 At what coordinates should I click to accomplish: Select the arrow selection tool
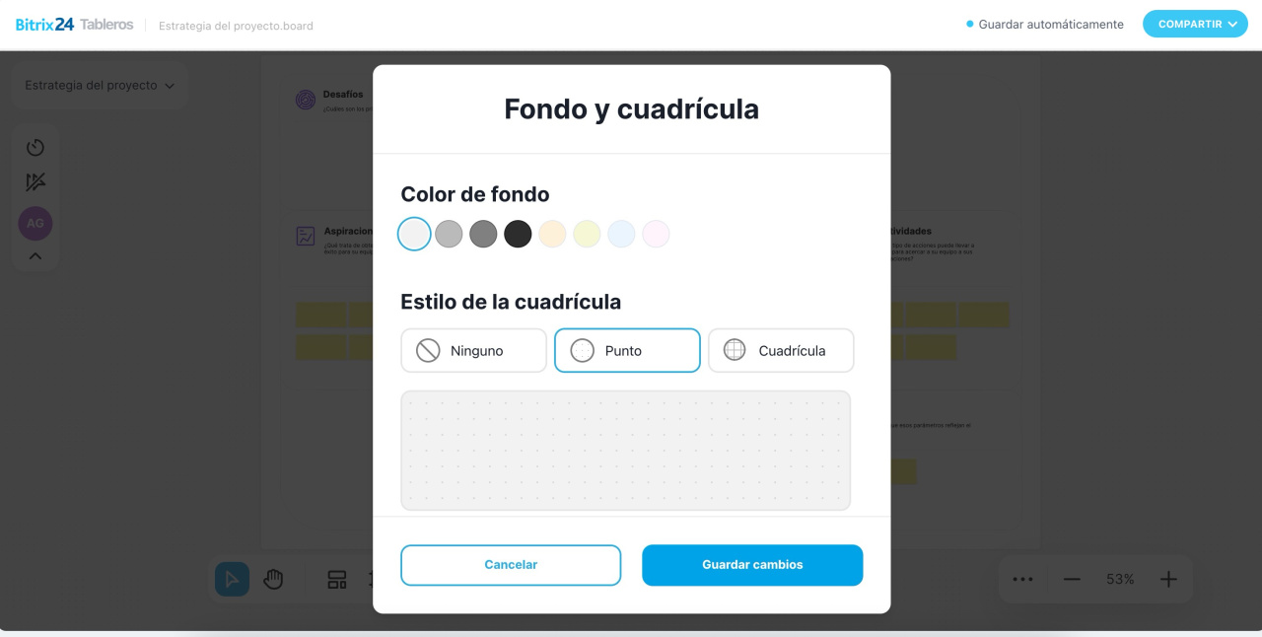click(x=232, y=579)
